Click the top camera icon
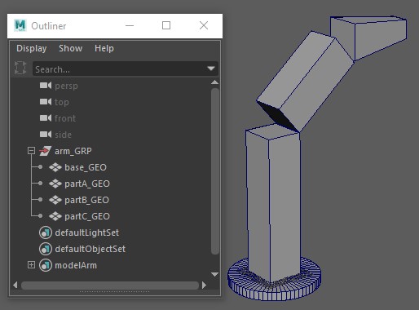The height and width of the screenshot is (310, 419). point(46,102)
